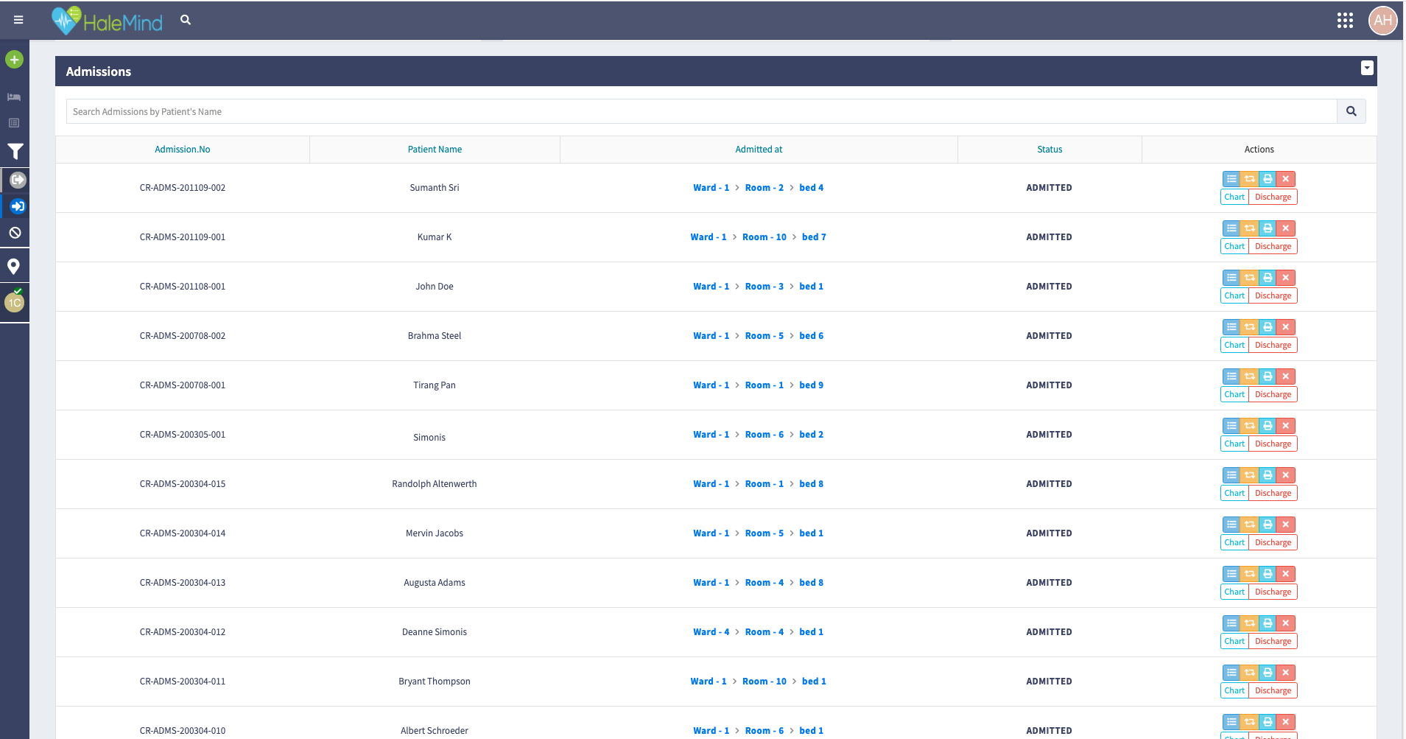The height and width of the screenshot is (739, 1406).
Task: Open the Ward - 4 link for Deanne Simonis
Action: (x=711, y=632)
